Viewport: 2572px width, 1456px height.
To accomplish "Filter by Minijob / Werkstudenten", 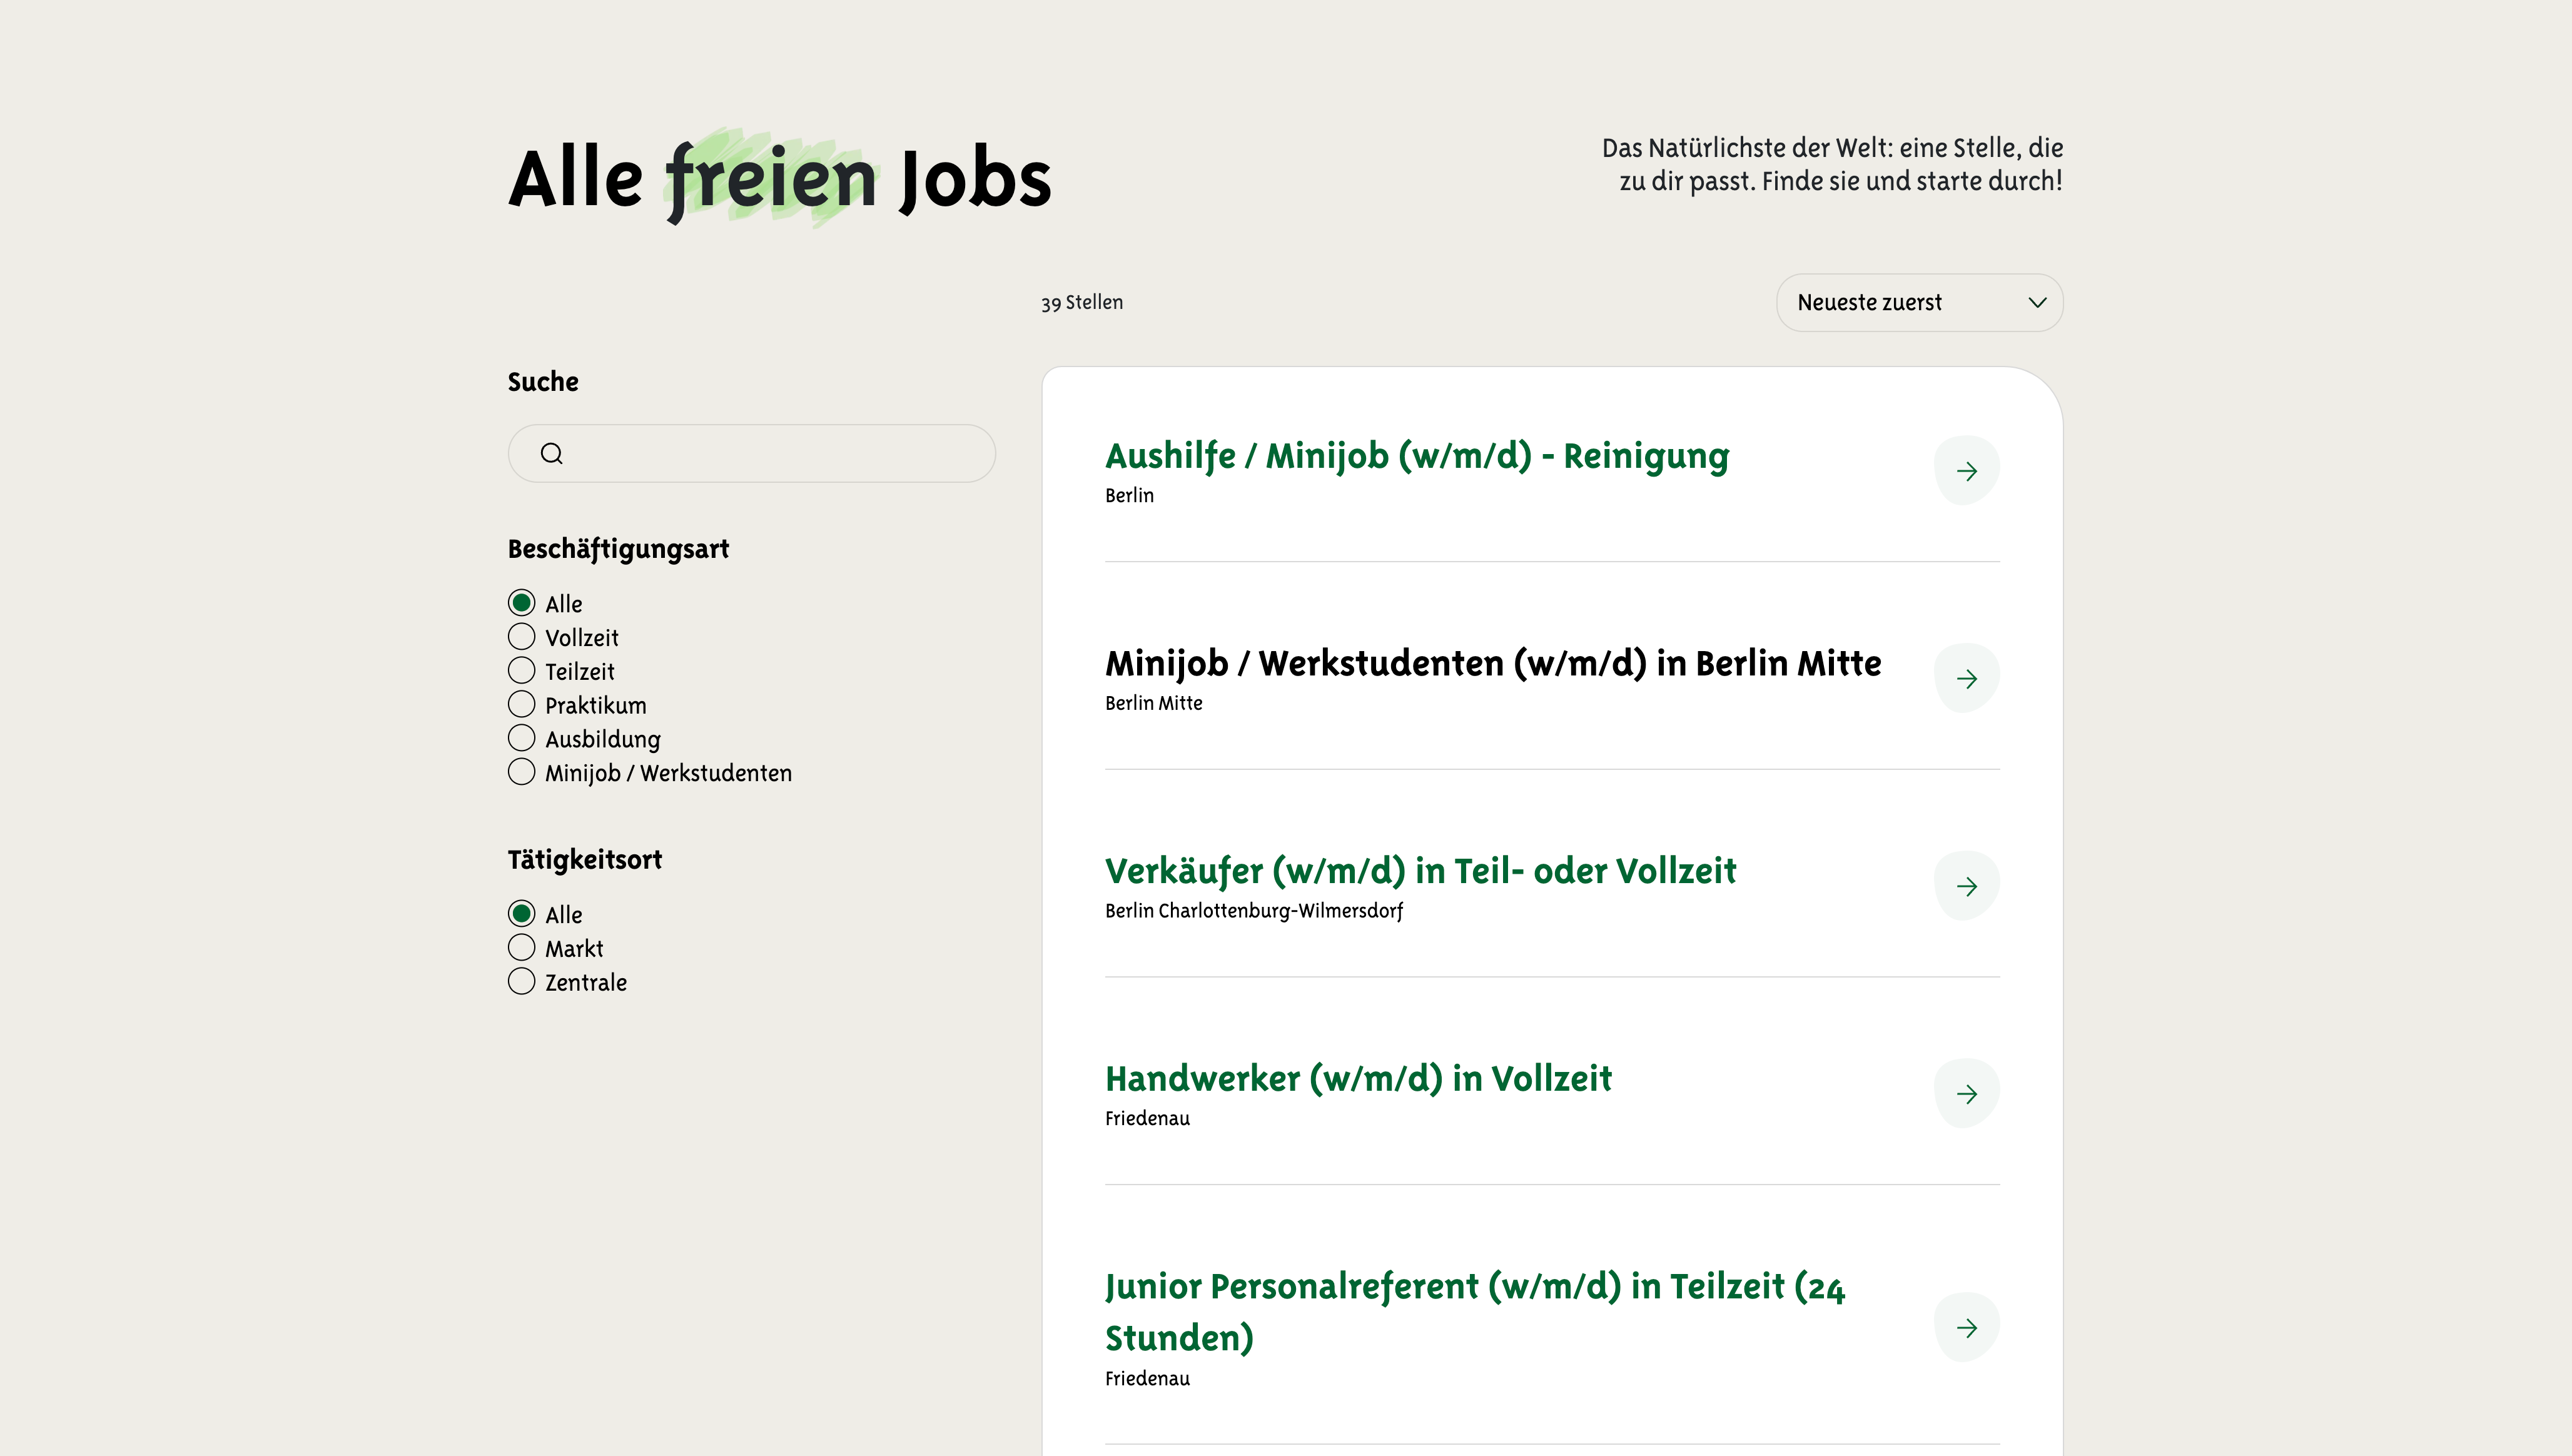I will pyautogui.click(x=521, y=772).
